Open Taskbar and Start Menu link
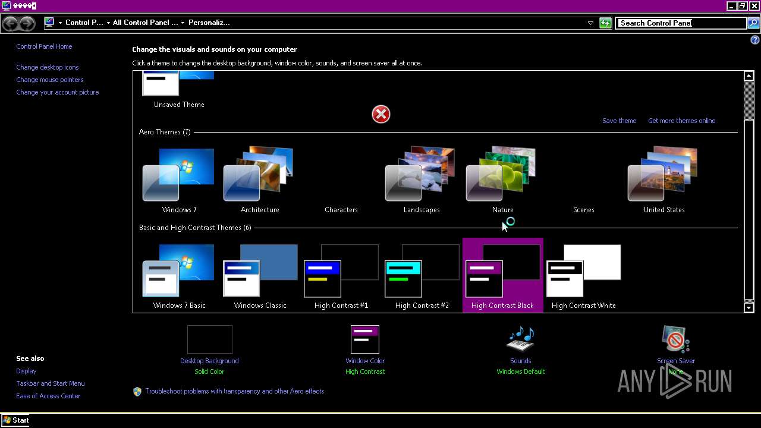This screenshot has width=761, height=428. (51, 383)
